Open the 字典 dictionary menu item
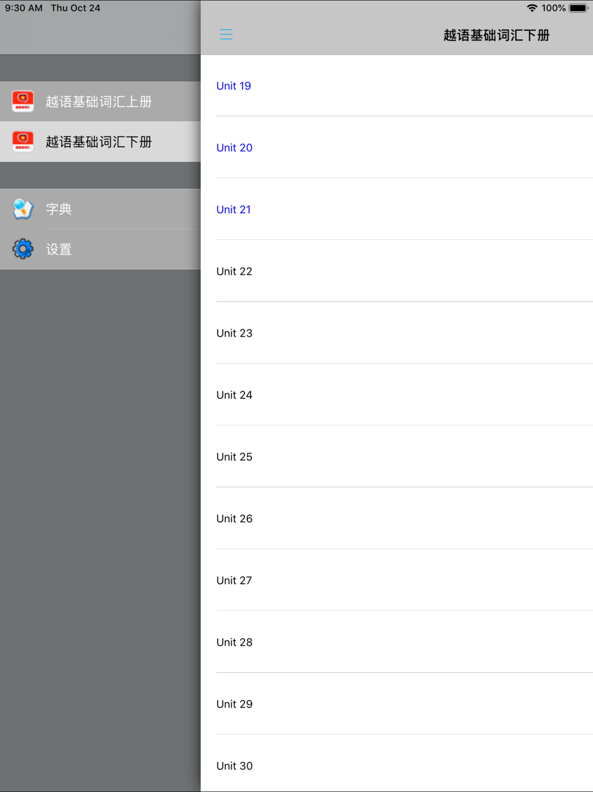The width and height of the screenshot is (593, 792). point(100,209)
